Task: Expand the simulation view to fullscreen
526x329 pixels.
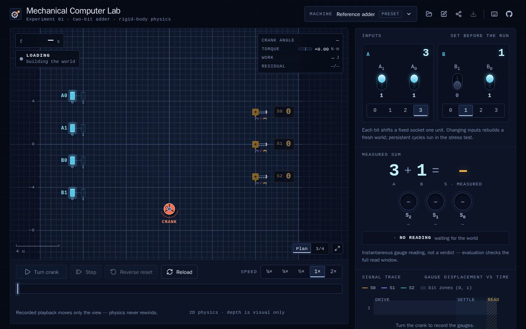Action: pos(337,248)
